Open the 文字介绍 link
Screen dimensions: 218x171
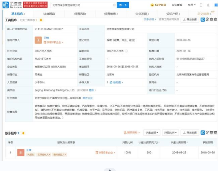(150, 19)
